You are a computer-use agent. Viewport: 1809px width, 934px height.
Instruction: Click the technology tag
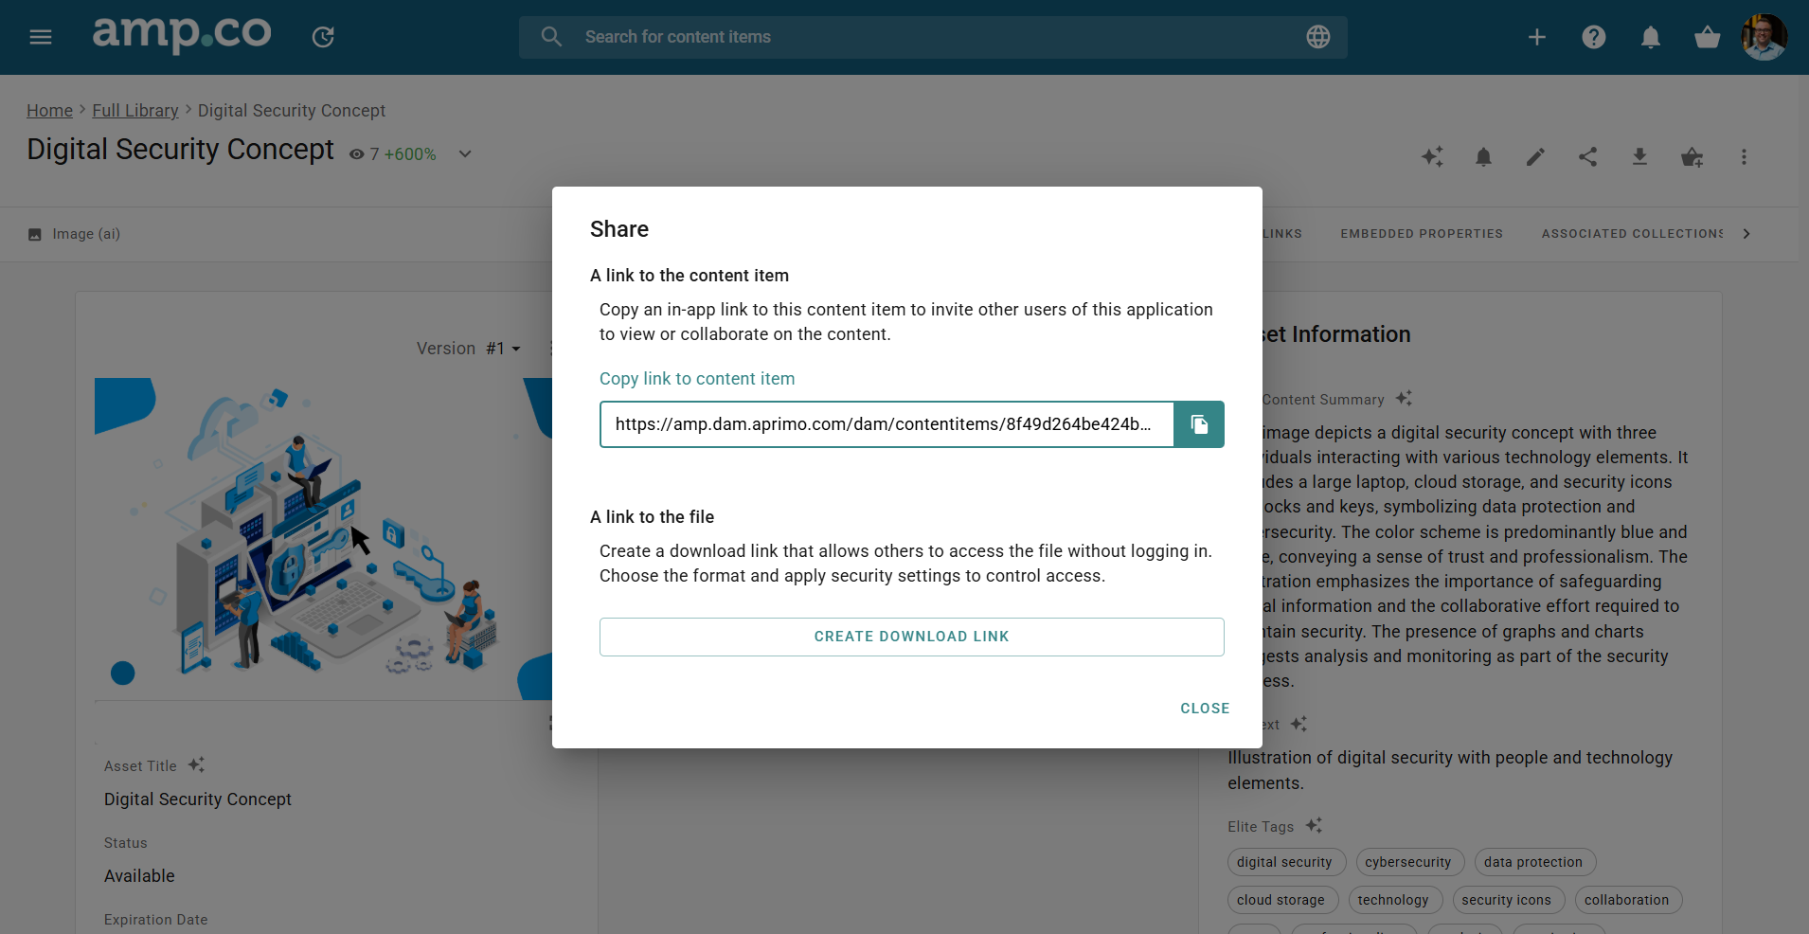point(1394,900)
